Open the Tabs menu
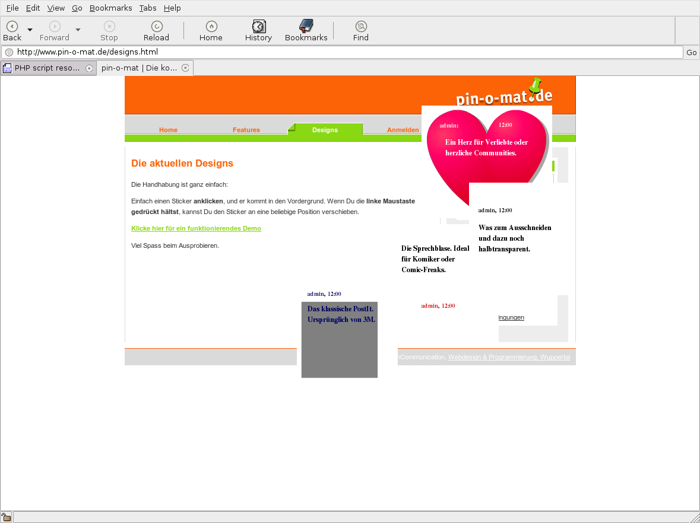 click(x=148, y=8)
